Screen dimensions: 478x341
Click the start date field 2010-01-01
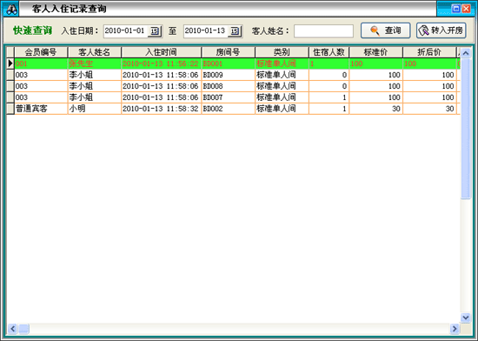point(126,30)
